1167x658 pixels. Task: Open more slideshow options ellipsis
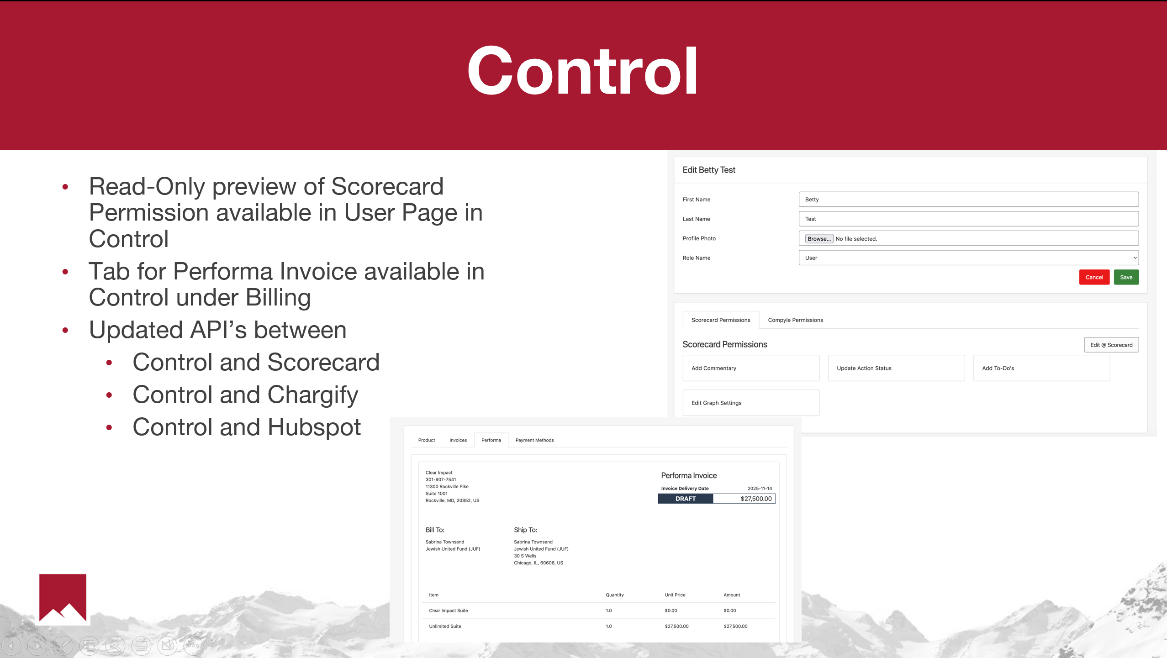pyautogui.click(x=193, y=646)
